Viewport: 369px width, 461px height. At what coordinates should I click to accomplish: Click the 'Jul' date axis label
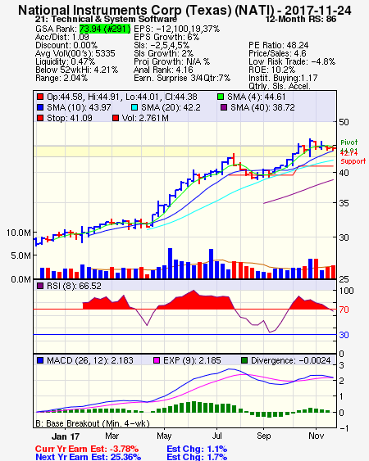[x=216, y=436]
